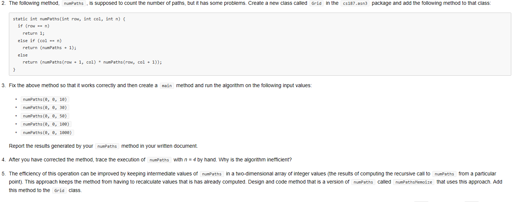Click the "Grid" class name in step 2
The height and width of the screenshot is (202, 512).
coord(317,3)
